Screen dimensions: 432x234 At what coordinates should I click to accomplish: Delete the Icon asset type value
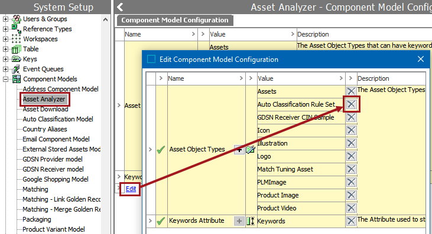click(351, 130)
